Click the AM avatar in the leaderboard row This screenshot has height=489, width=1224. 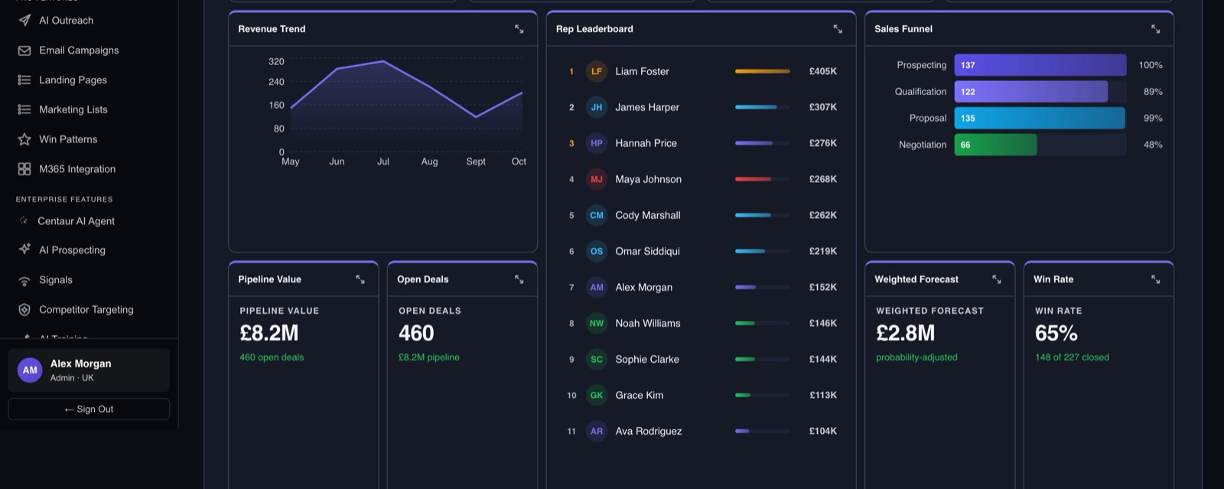pyautogui.click(x=597, y=287)
